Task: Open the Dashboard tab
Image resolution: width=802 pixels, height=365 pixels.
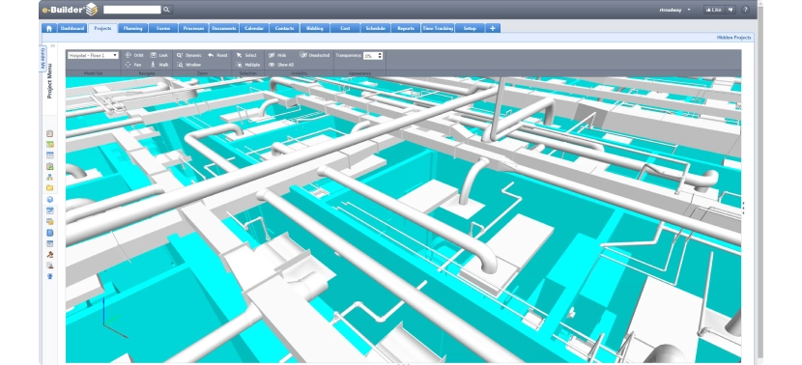Action: pyautogui.click(x=72, y=29)
